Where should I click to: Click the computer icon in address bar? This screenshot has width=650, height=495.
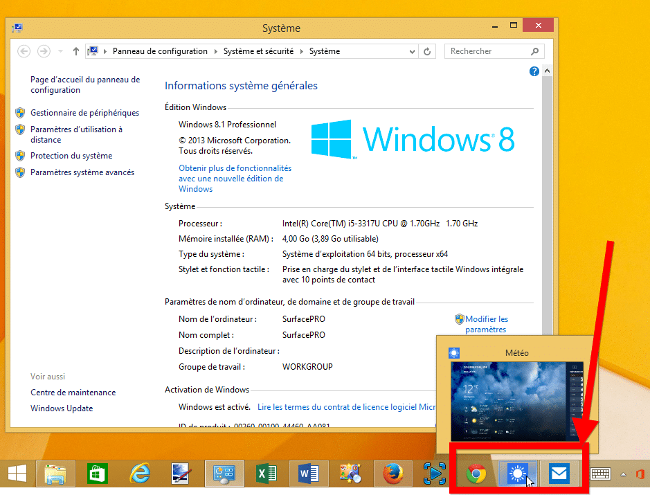pyautogui.click(x=93, y=51)
